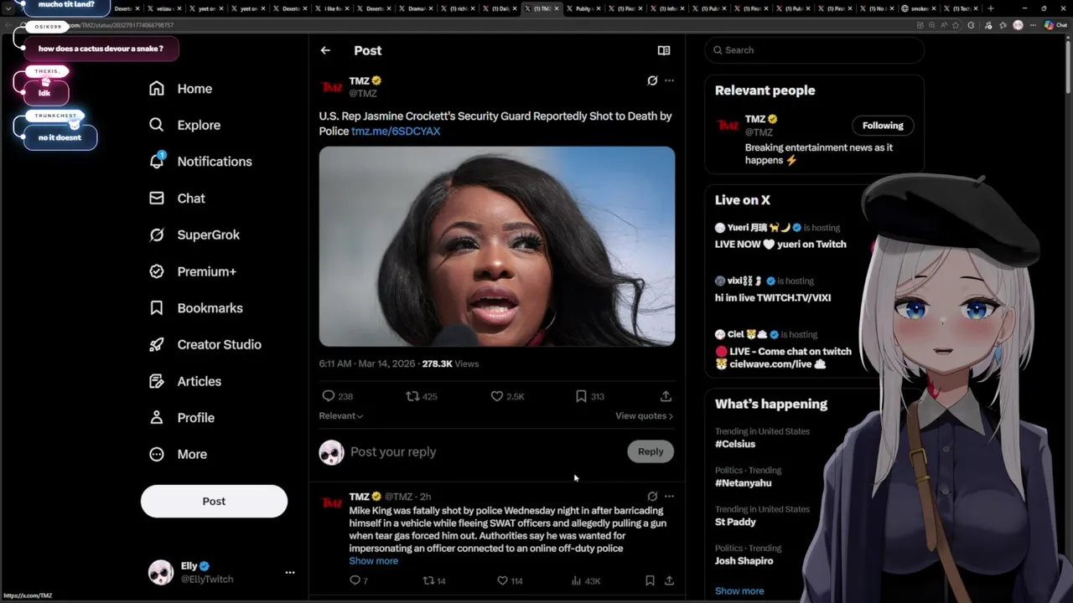The height and width of the screenshot is (603, 1073).
Task: Open account switcher dots next to Elly
Action: tap(290, 573)
